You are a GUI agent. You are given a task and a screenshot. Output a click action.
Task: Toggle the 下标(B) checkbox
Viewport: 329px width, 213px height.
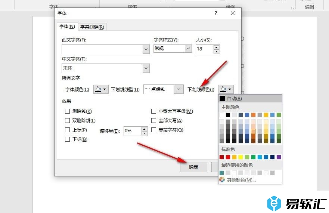coord(67,139)
